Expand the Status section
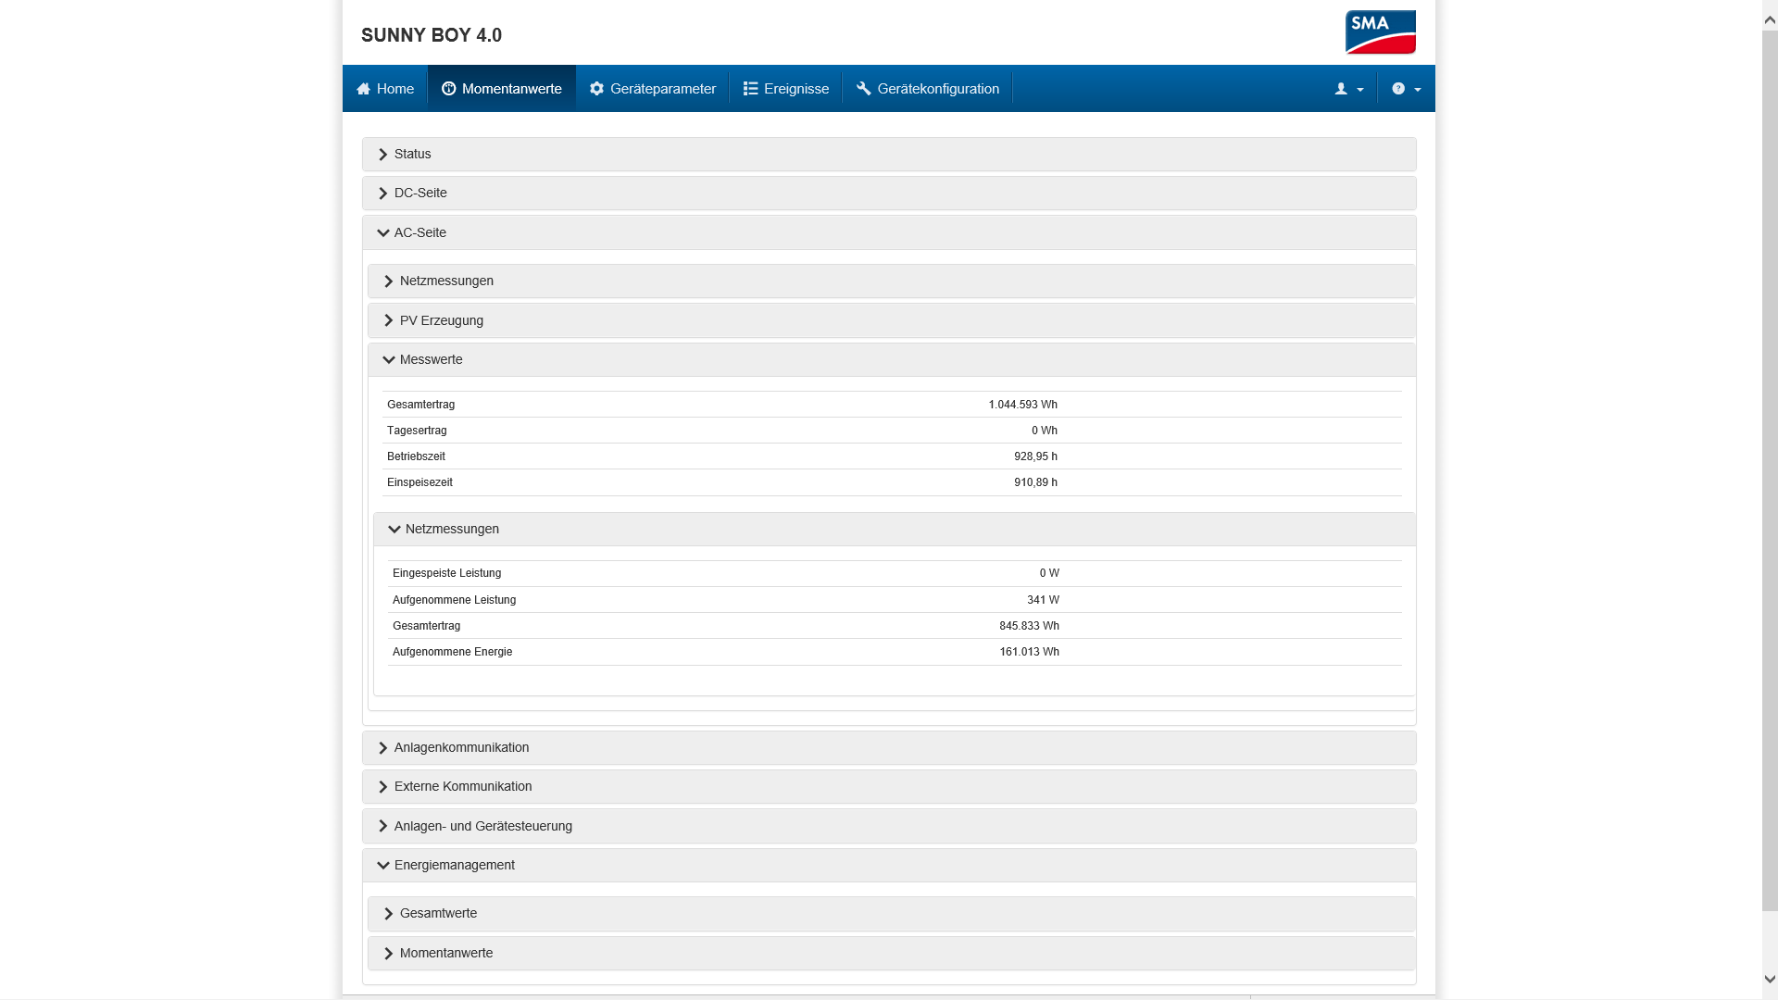 point(413,155)
